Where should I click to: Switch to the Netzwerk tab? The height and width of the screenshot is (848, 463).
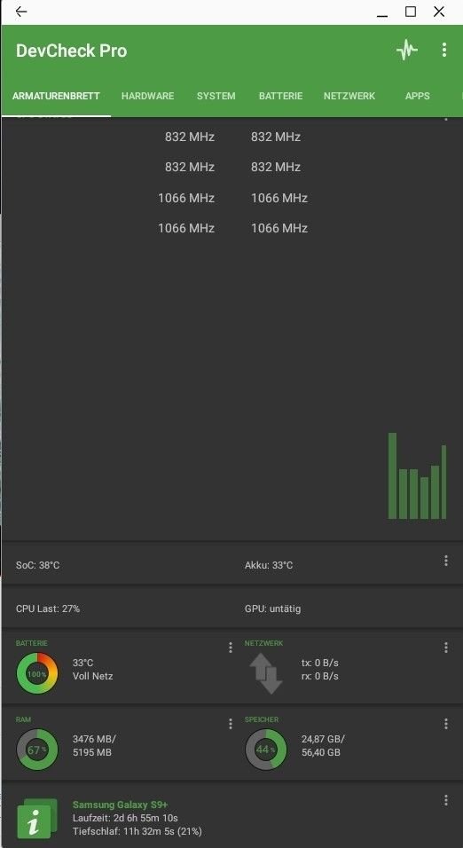pyautogui.click(x=349, y=96)
